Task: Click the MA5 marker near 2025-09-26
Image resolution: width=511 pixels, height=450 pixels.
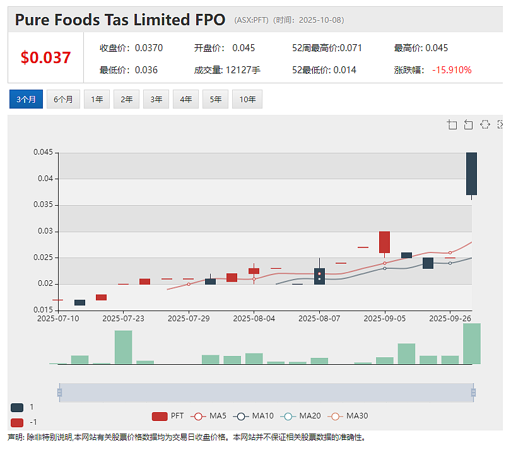Action: pos(450,252)
